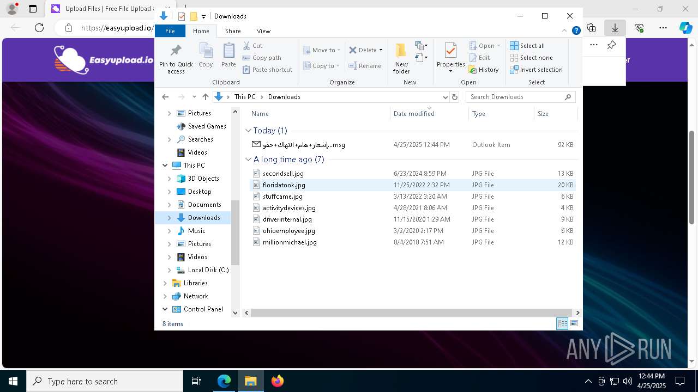The width and height of the screenshot is (698, 392).
Task: Create a New folder
Action: click(401, 58)
